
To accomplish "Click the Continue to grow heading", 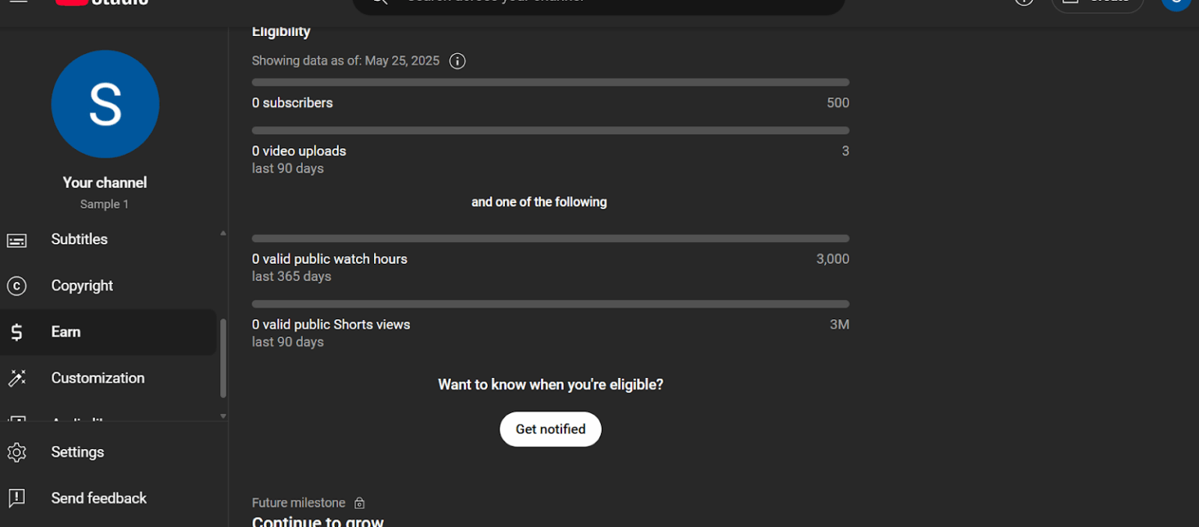I will click(317, 521).
